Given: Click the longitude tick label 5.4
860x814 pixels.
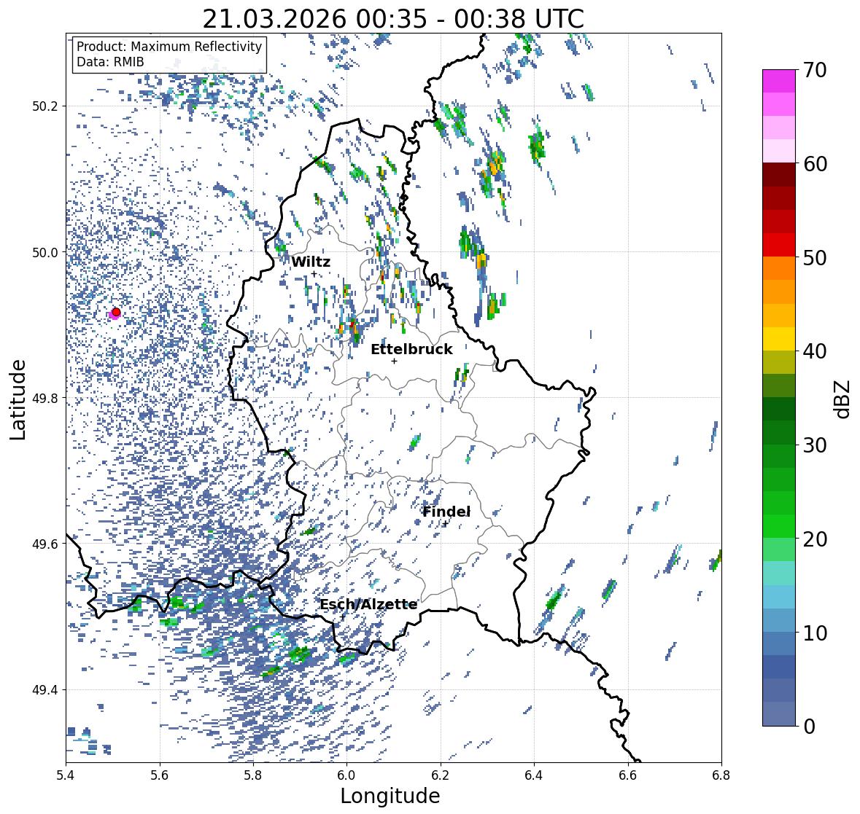Looking at the screenshot, I should point(66,775).
